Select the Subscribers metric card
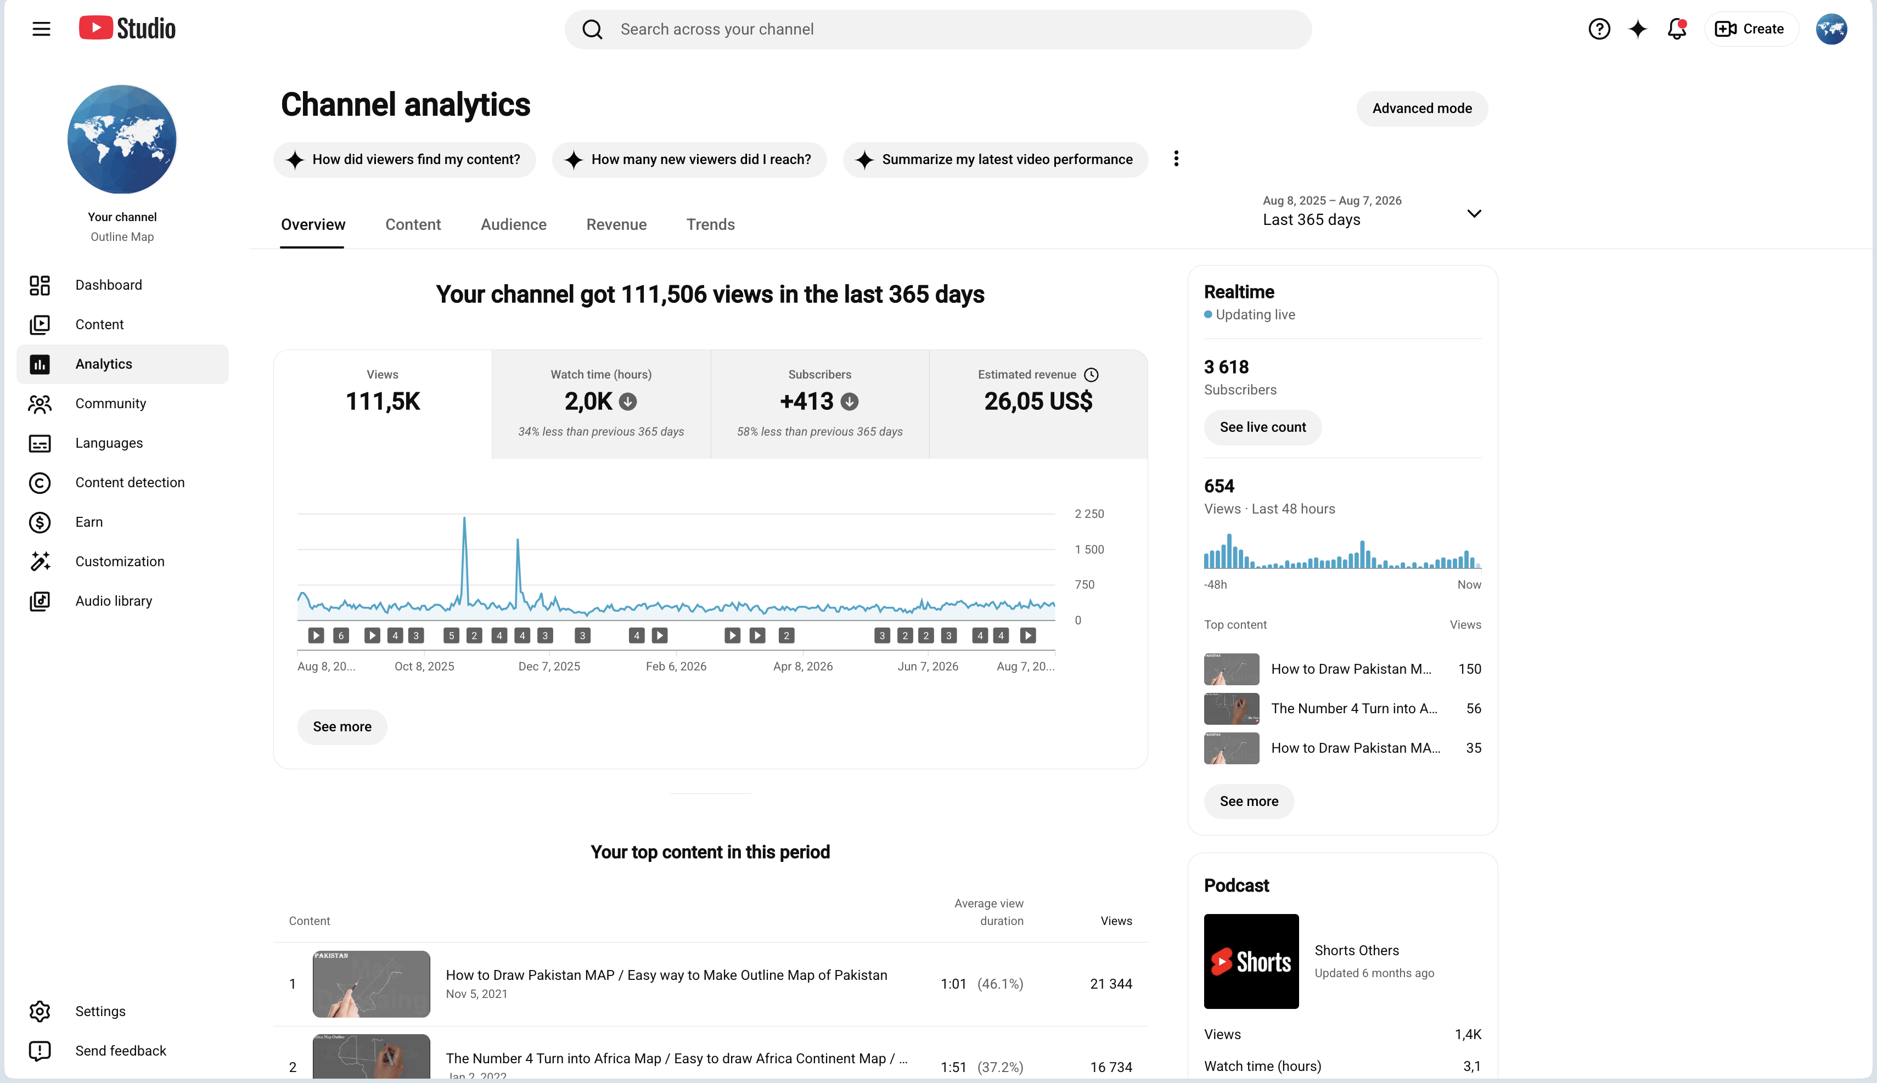The image size is (1877, 1083). pos(820,404)
